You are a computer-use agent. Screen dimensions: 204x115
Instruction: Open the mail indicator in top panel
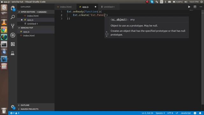[x=169, y=2]
